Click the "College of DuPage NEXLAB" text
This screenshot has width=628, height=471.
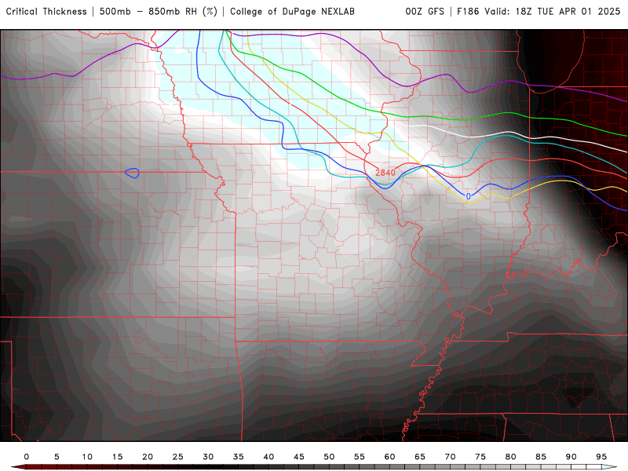click(x=292, y=11)
